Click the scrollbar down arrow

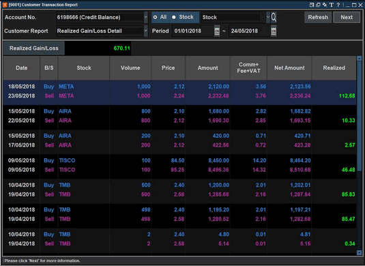359,252
